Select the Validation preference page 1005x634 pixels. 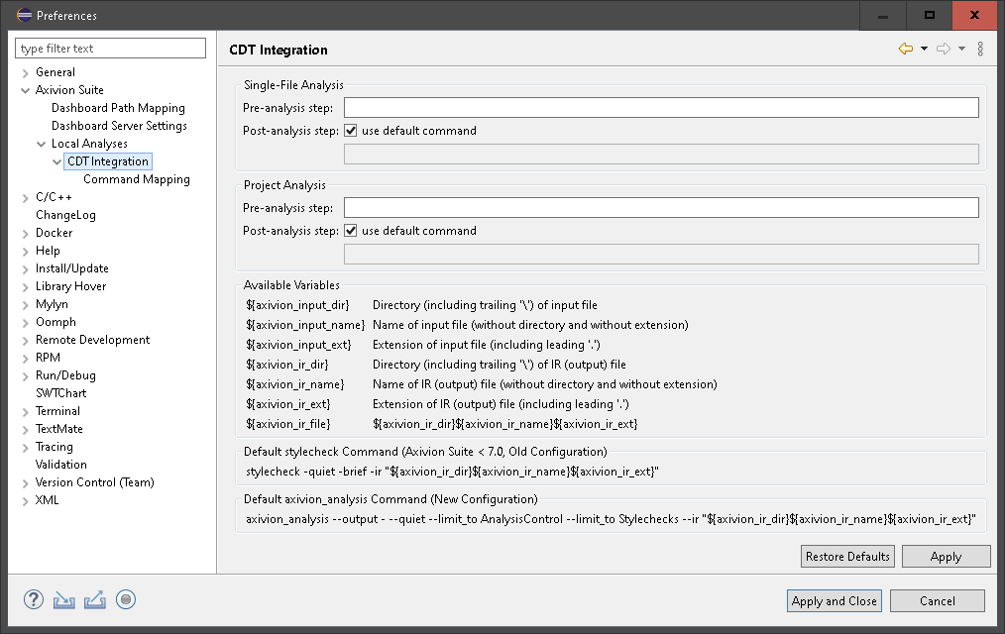click(60, 465)
